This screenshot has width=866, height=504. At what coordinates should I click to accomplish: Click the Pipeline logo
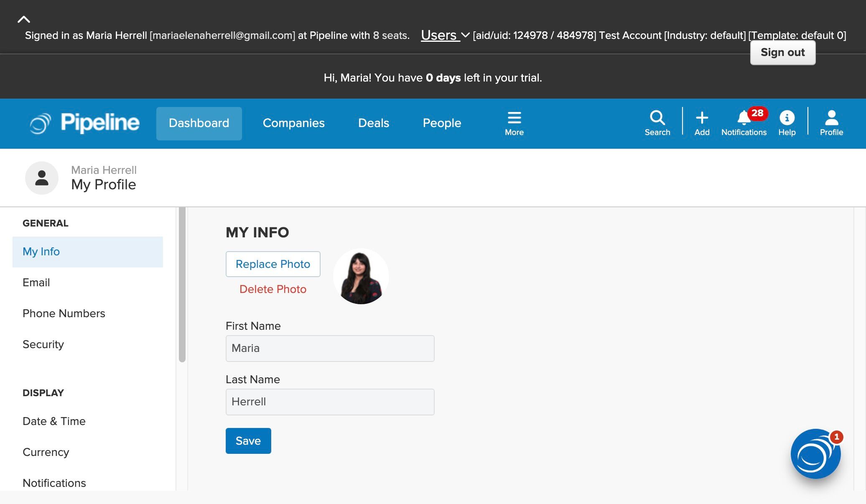click(85, 123)
